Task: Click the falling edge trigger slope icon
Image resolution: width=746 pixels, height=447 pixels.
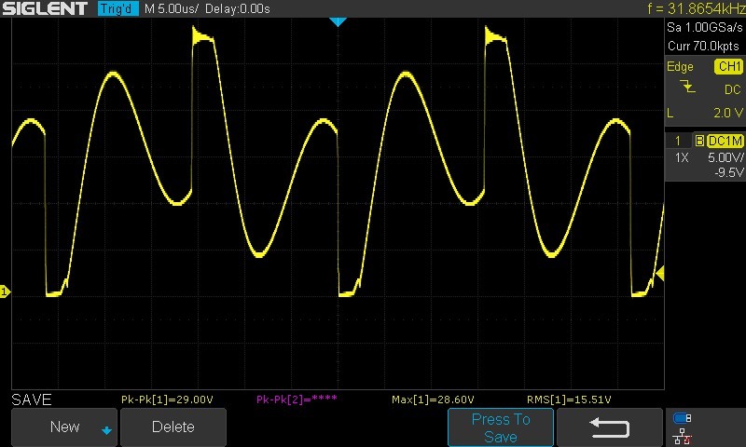Action: point(687,87)
